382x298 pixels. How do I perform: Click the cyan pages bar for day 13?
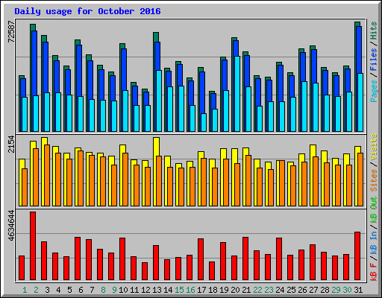(x=159, y=101)
